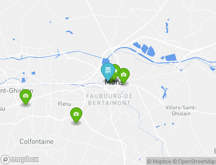216x165 pixels.
Task: Select the Colfontaine town label
Action: [37, 141]
